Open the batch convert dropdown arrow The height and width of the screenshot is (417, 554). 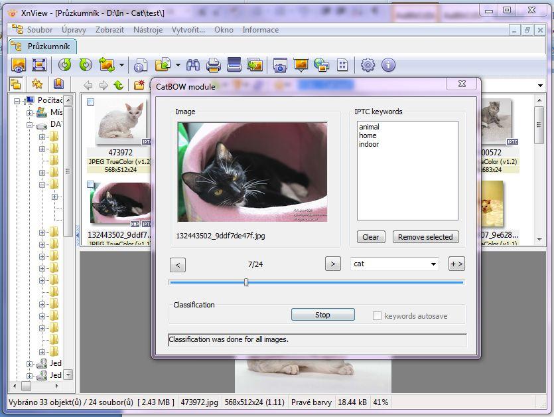[178, 65]
